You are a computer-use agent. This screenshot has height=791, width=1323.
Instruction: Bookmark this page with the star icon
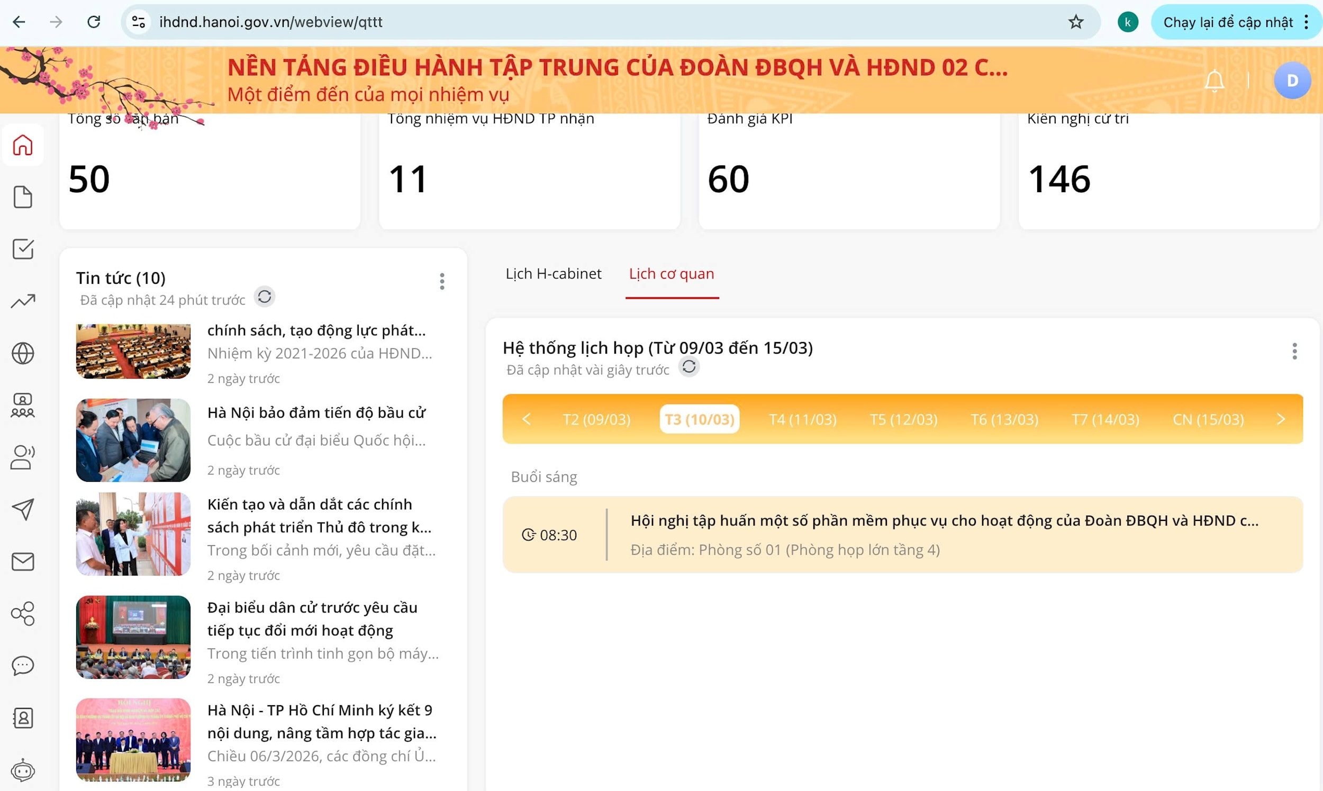click(x=1076, y=22)
